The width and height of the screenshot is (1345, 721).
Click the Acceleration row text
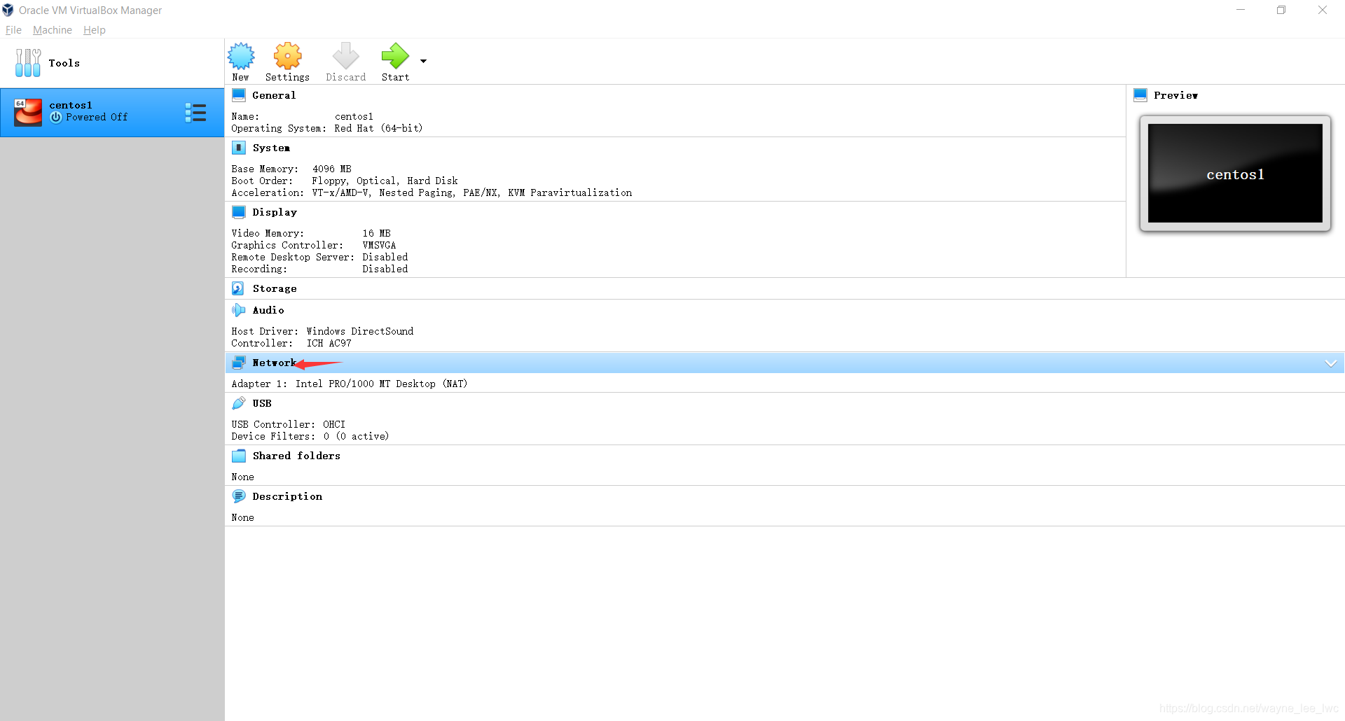(432, 192)
